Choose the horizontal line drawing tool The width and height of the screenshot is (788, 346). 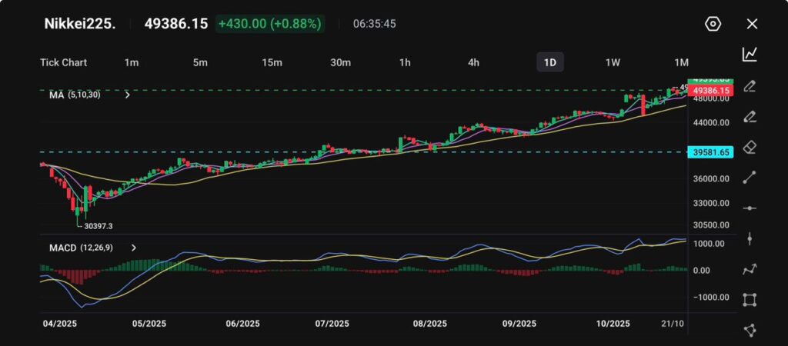(750, 208)
